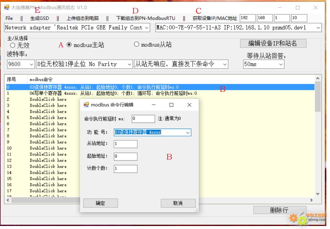Click 获取设备IP/MAC地址 menu item
Image resolution: width=330 pixels, height=229 pixels.
215,18
